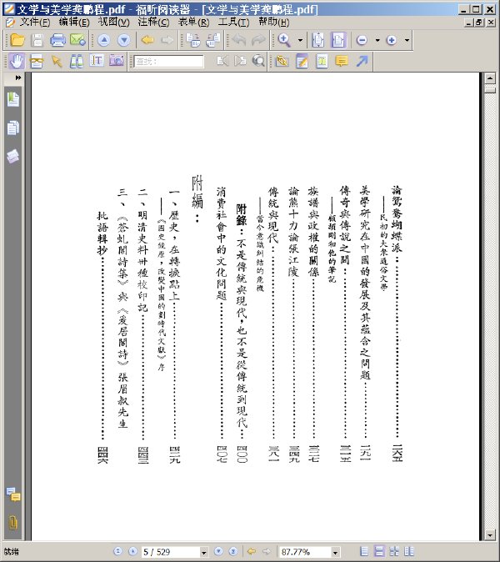
Task: Select the Select Text tool
Action: pyautogui.click(x=97, y=61)
